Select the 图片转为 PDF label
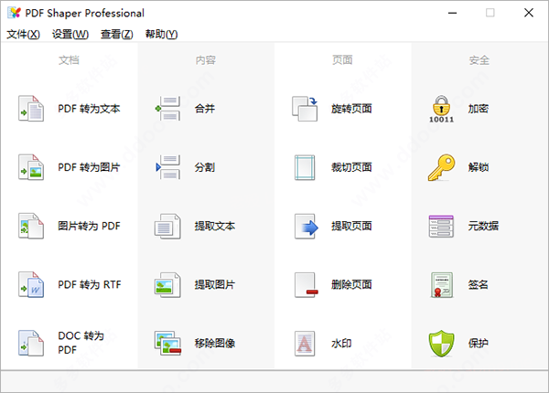Image resolution: width=549 pixels, height=393 pixels. pyautogui.click(x=89, y=226)
